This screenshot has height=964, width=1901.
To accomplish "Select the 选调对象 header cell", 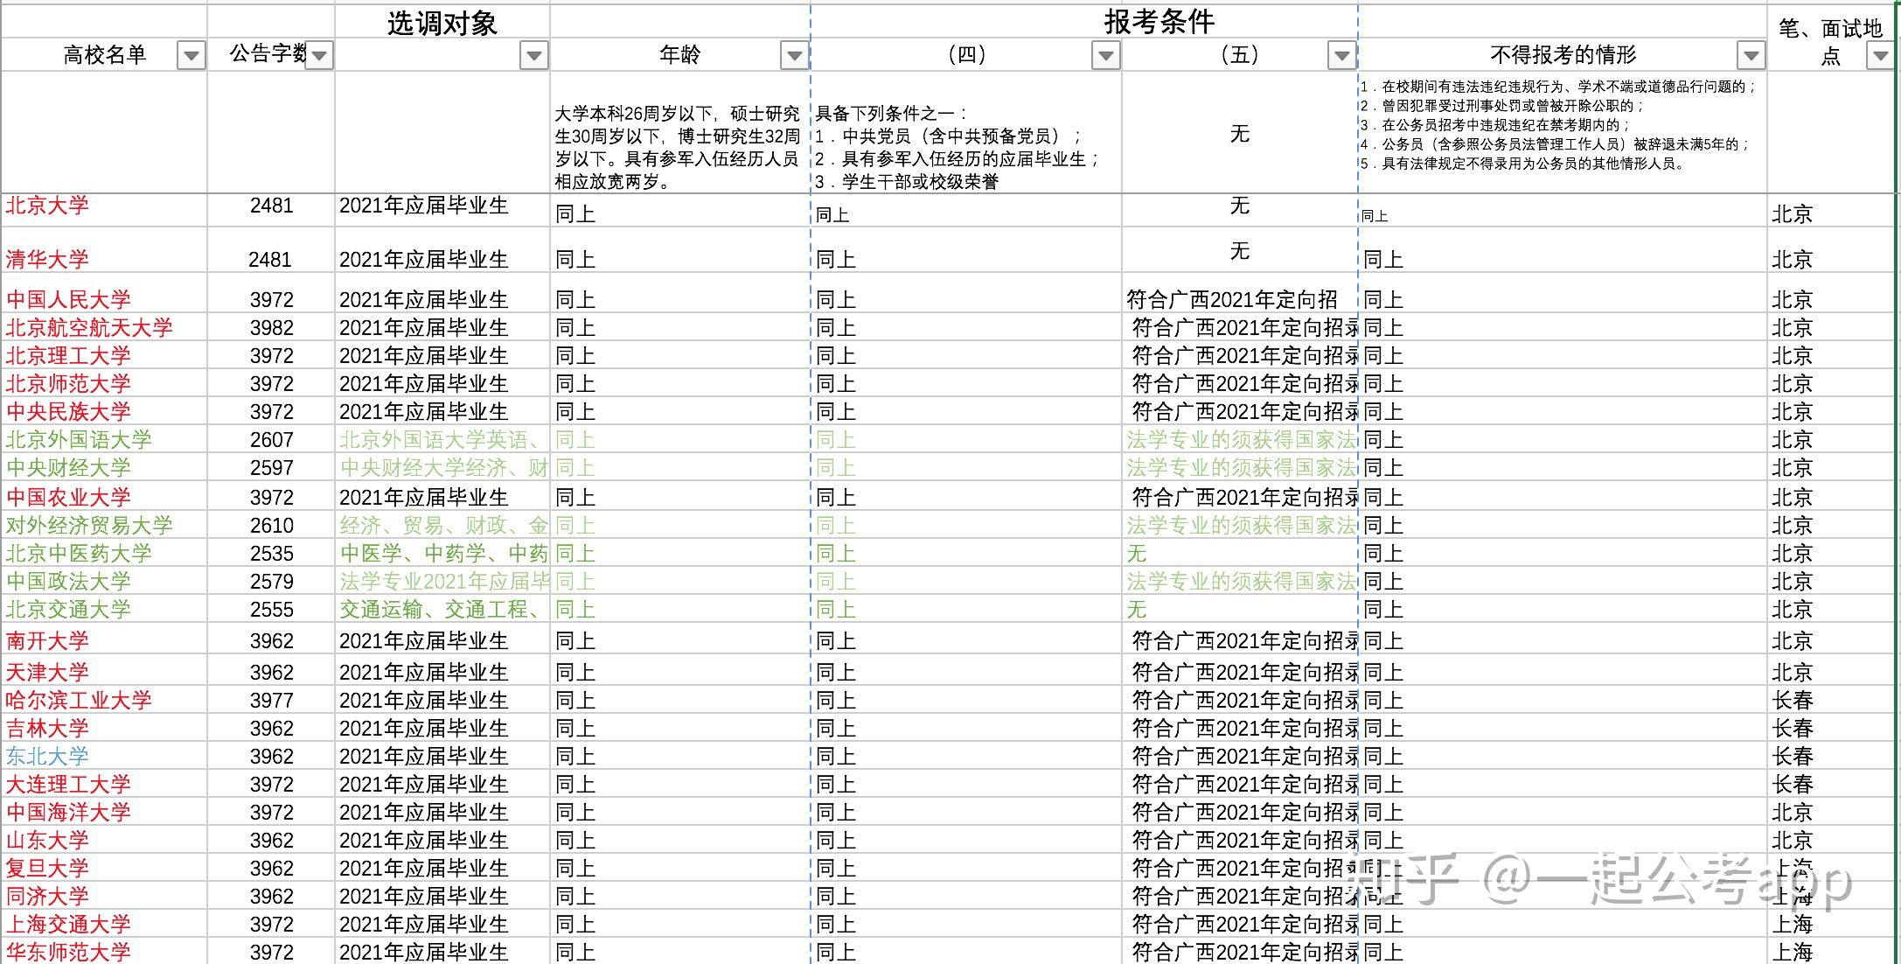I will (442, 23).
